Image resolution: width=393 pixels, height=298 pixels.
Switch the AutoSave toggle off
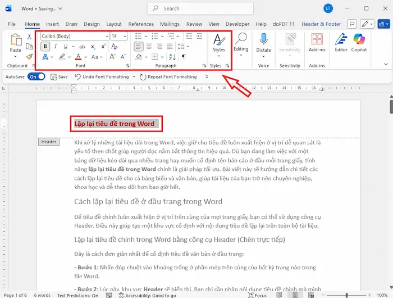click(36, 76)
